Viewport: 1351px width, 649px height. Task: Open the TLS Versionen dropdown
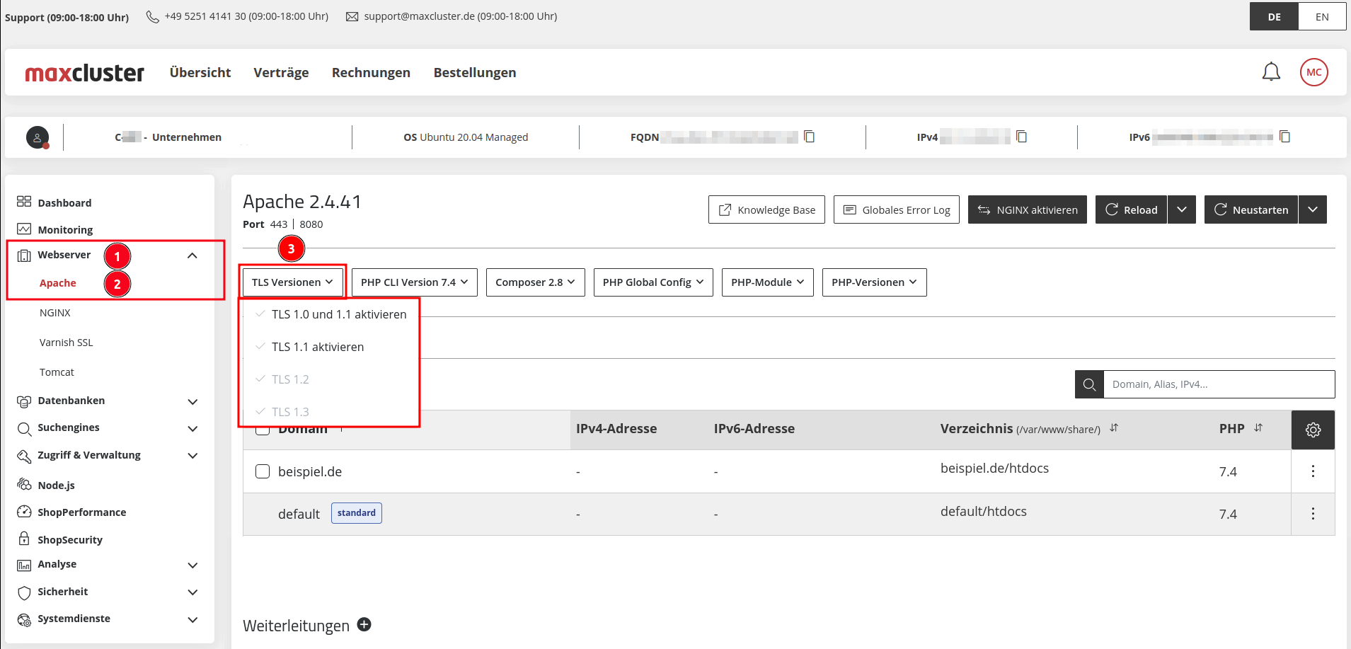pyautogui.click(x=292, y=282)
